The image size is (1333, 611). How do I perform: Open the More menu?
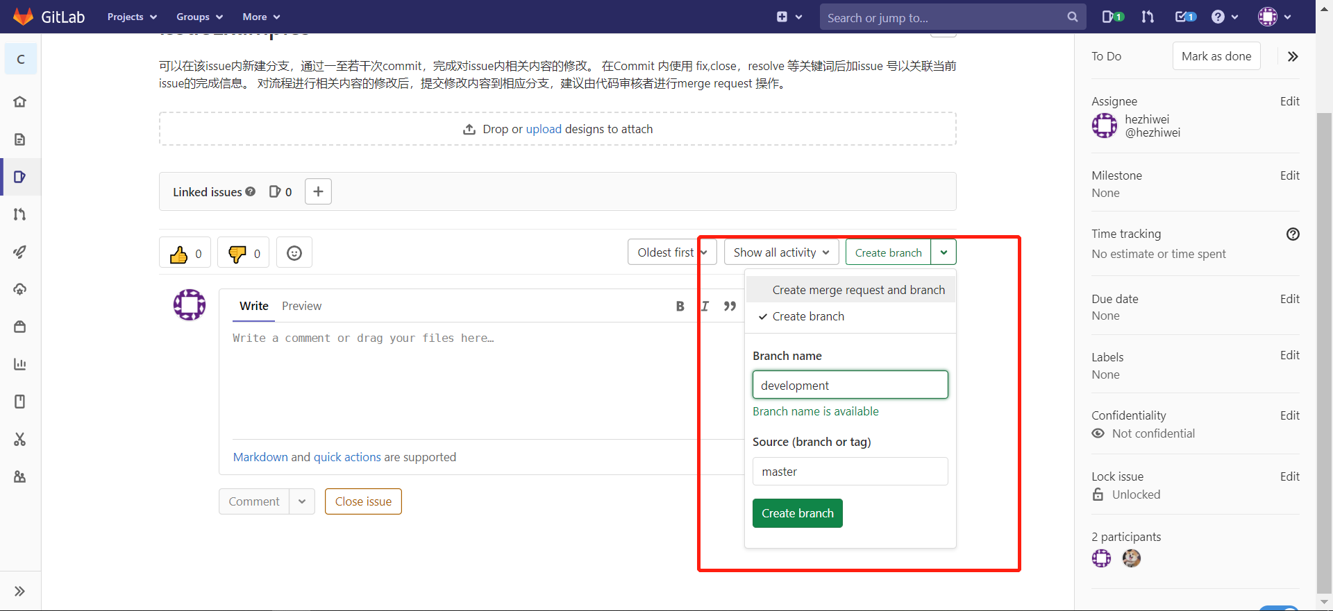point(261,17)
